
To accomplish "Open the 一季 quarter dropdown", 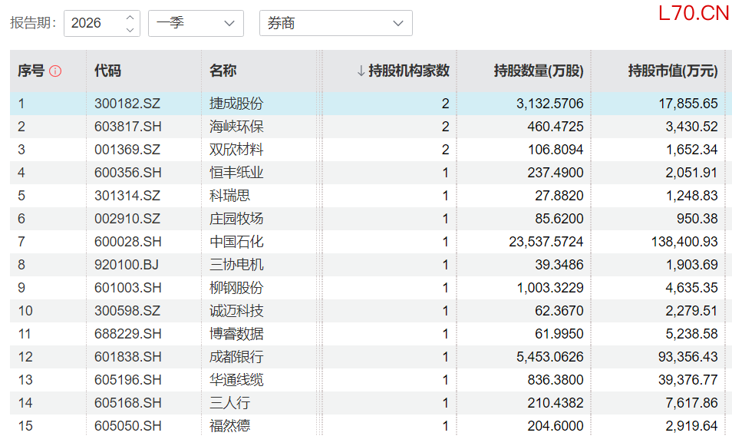I will pyautogui.click(x=196, y=23).
